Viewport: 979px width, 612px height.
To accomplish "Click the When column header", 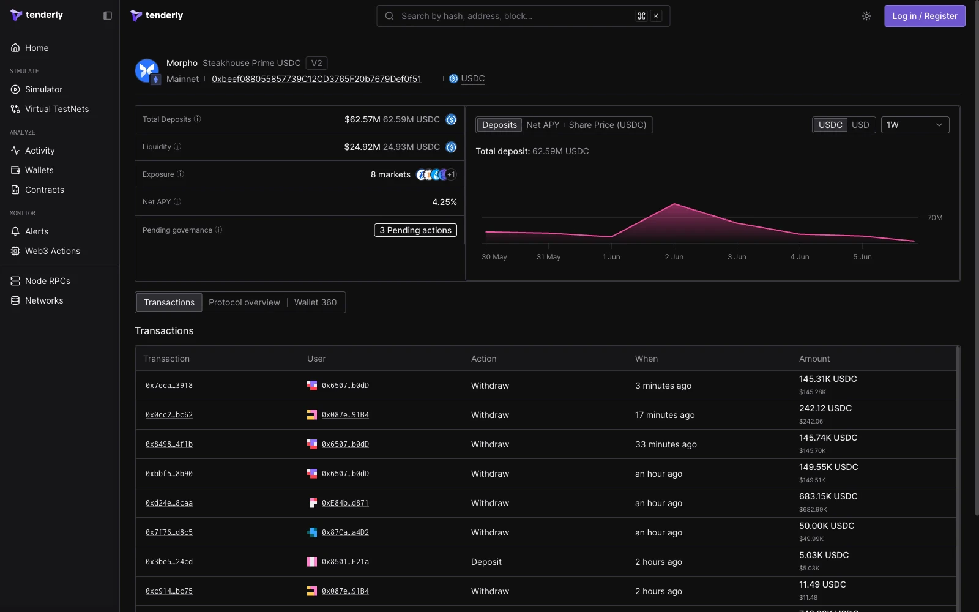I will pyautogui.click(x=646, y=359).
